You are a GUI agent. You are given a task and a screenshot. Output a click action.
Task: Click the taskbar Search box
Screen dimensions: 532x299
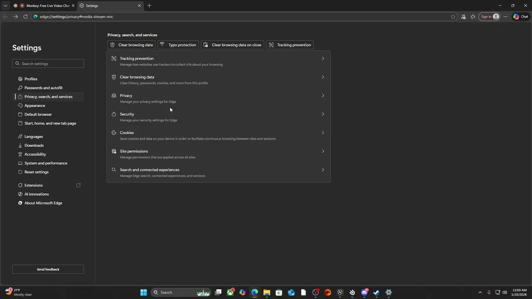click(x=181, y=292)
